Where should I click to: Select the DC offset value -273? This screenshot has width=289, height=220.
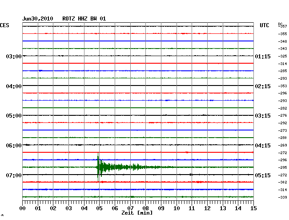tap(282, 130)
